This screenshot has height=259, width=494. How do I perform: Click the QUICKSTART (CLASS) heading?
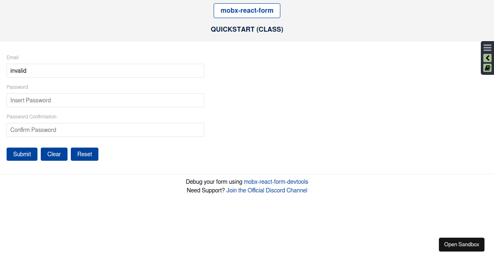click(247, 29)
